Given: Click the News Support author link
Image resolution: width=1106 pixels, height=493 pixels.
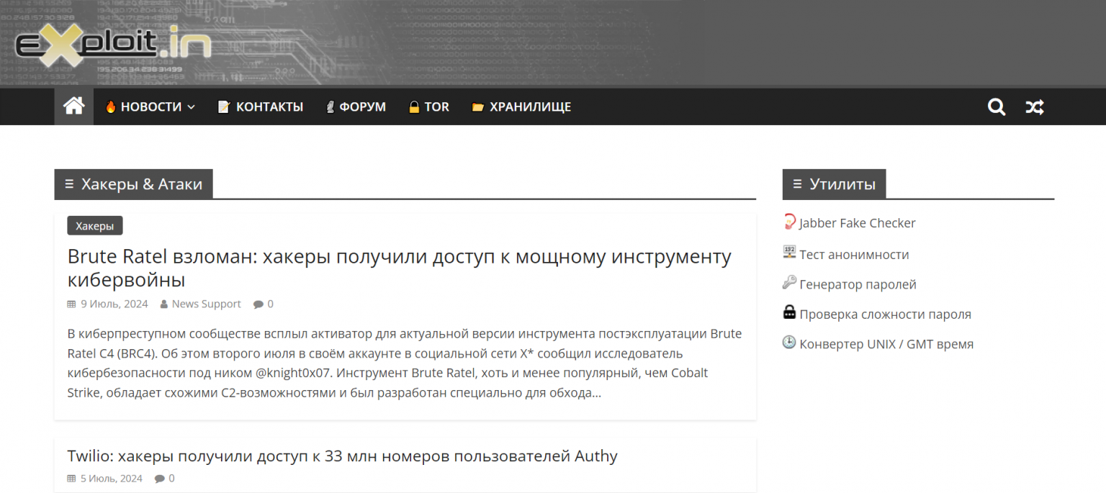Looking at the screenshot, I should tap(206, 304).
